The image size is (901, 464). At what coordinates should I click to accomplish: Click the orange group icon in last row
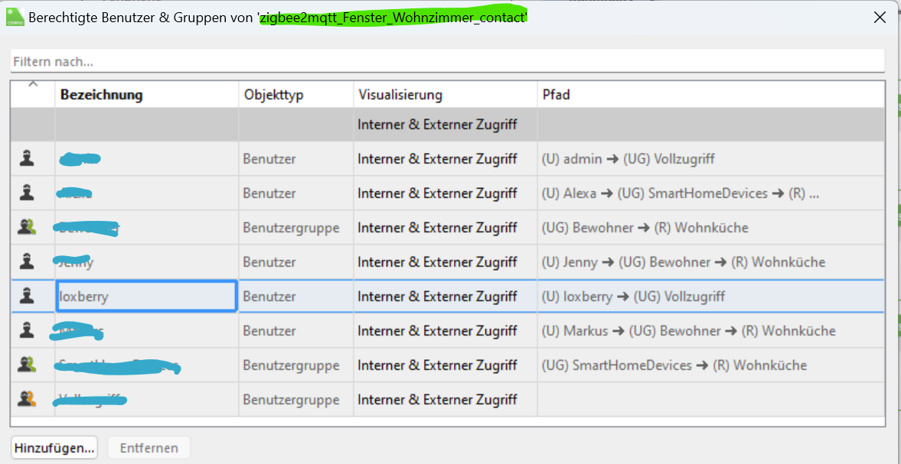click(28, 400)
